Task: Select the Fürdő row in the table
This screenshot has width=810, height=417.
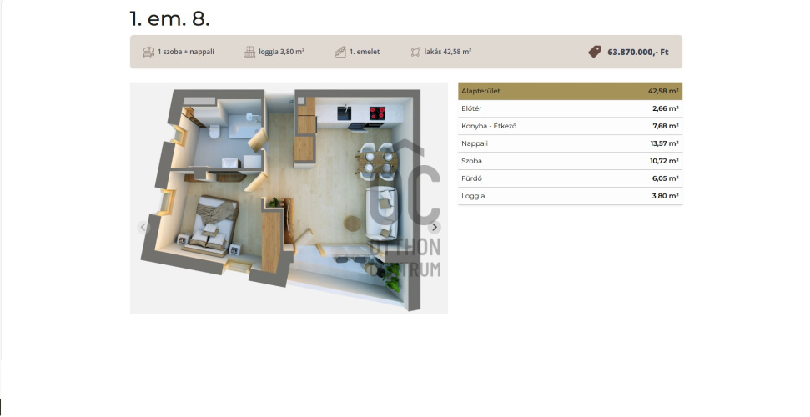Action: click(570, 178)
